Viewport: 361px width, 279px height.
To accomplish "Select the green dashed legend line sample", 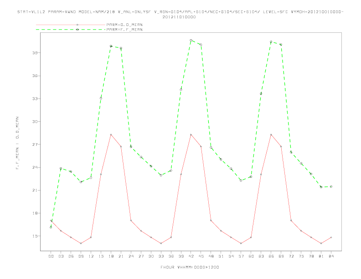I will (x=71, y=30).
